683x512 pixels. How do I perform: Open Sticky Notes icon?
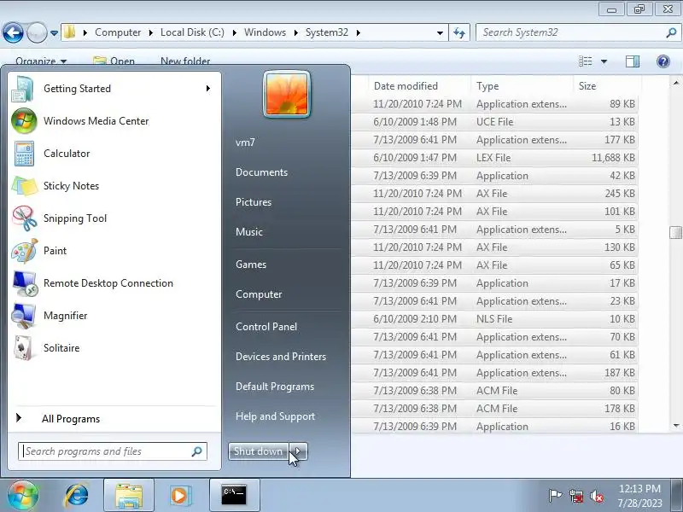pyautogui.click(x=24, y=186)
